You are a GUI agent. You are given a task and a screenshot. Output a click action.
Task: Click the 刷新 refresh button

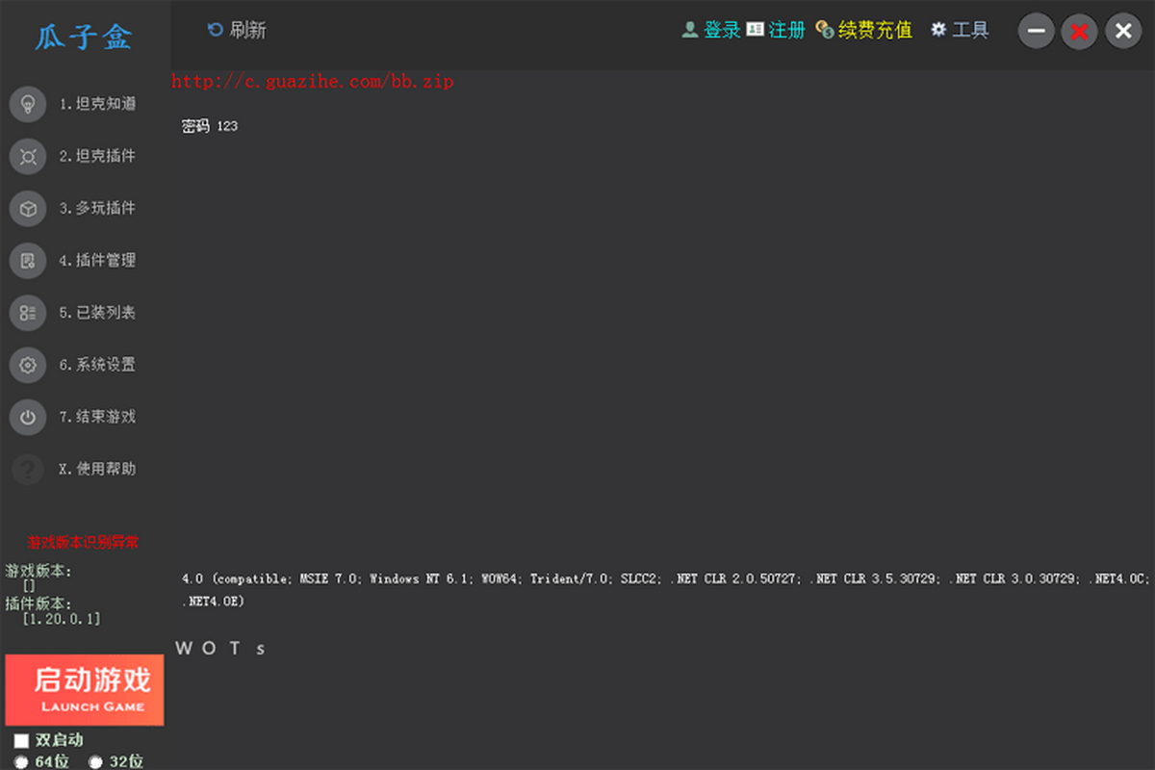pos(237,31)
